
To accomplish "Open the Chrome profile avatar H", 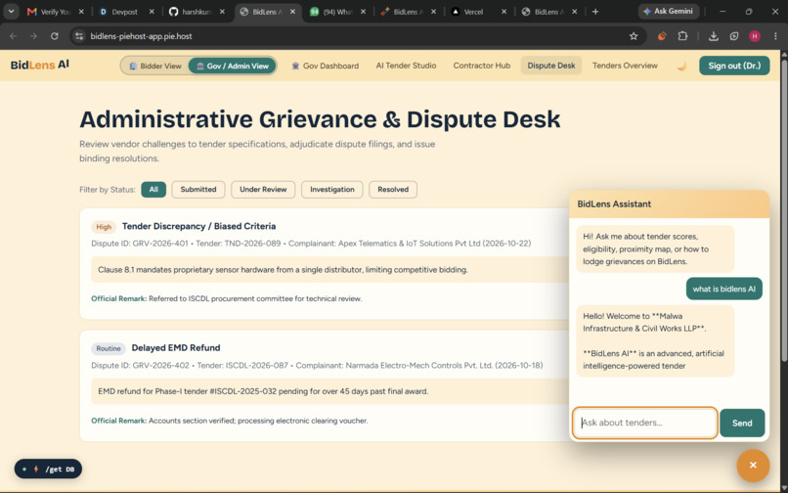I will click(x=755, y=36).
